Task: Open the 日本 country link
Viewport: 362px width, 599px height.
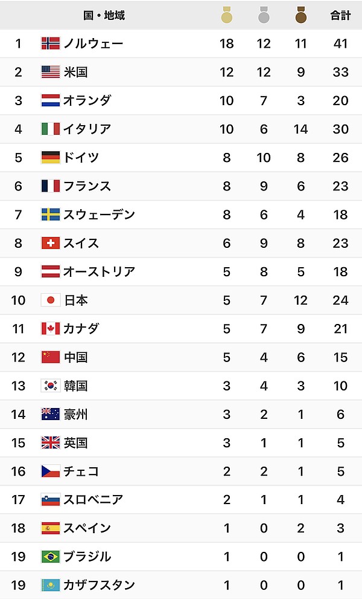Action: pyautogui.click(x=75, y=300)
